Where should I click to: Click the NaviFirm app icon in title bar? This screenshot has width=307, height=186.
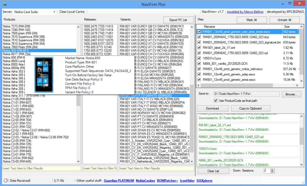(4, 4)
